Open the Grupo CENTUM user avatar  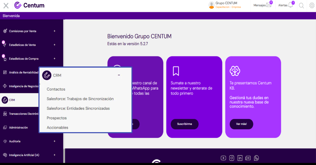pos(211,5)
